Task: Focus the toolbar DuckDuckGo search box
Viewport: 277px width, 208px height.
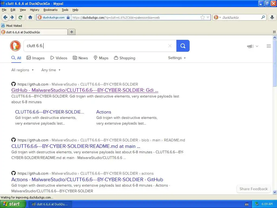Action: tap(241, 18)
